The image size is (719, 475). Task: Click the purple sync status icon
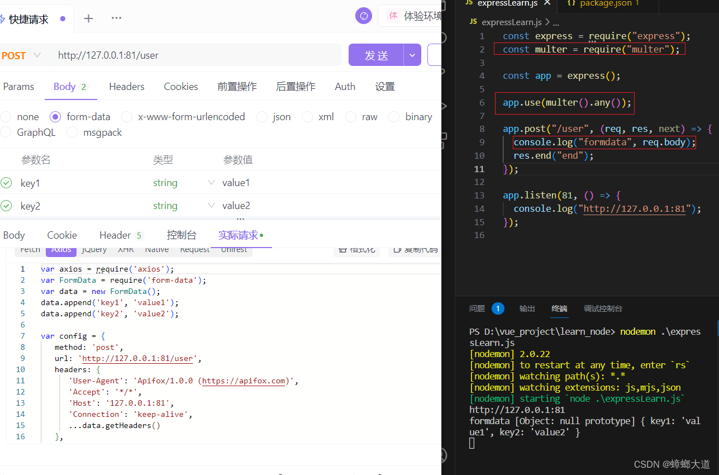pyautogui.click(x=364, y=16)
